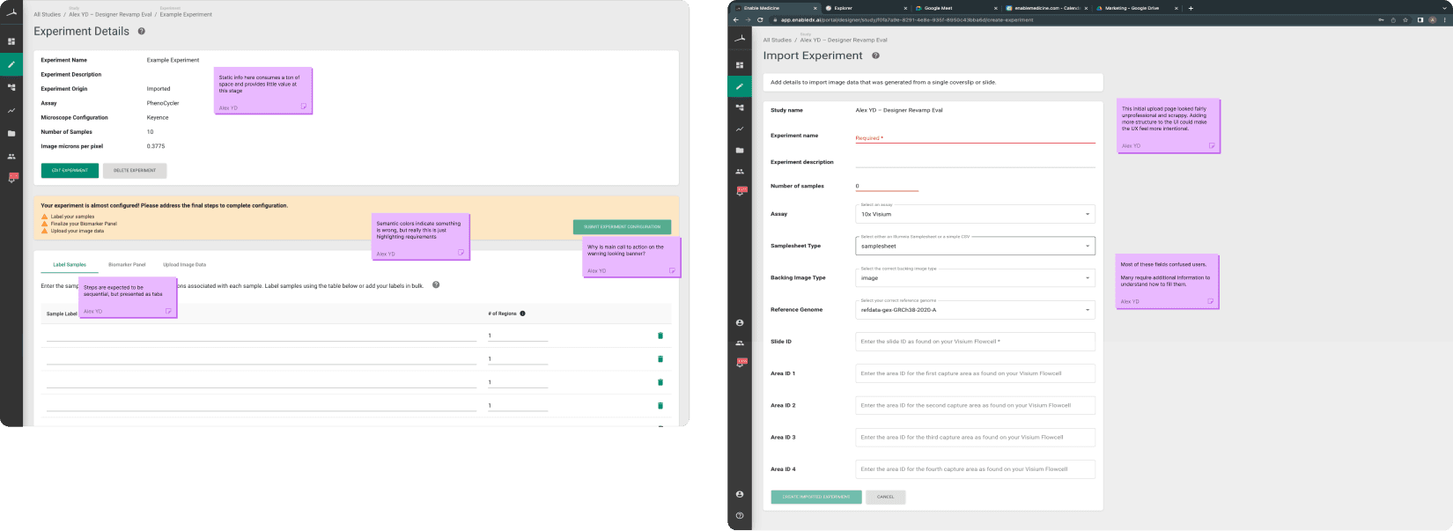1453x531 pixels.
Task: Click the Experiment description field
Action: pyautogui.click(x=976, y=162)
